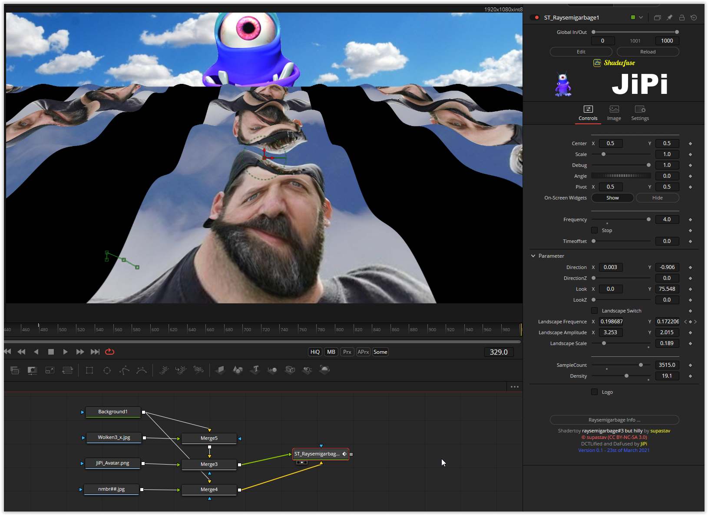Click the Scale slider handle
This screenshot has height=515, width=708.
pyautogui.click(x=603, y=154)
